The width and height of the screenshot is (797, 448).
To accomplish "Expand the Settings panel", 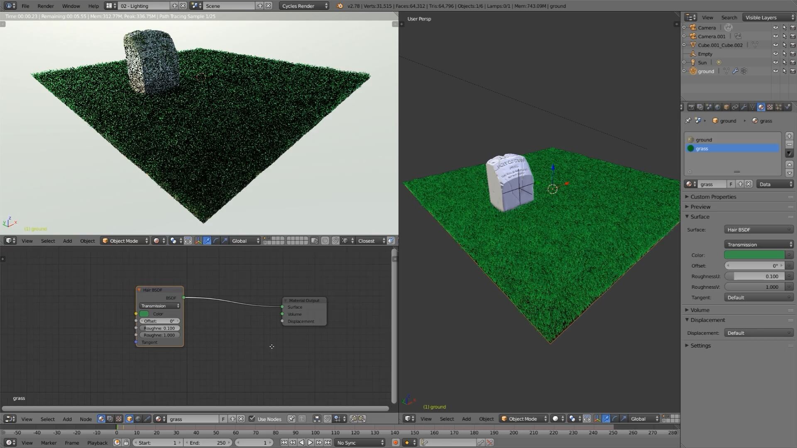I will click(700, 346).
